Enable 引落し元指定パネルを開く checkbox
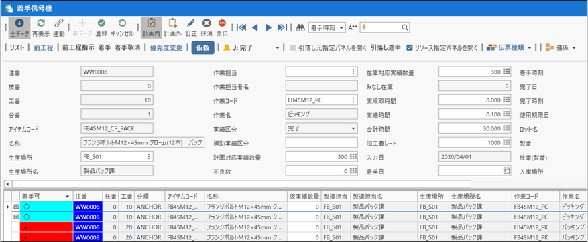The width and height of the screenshot is (588, 242). pyautogui.click(x=293, y=47)
